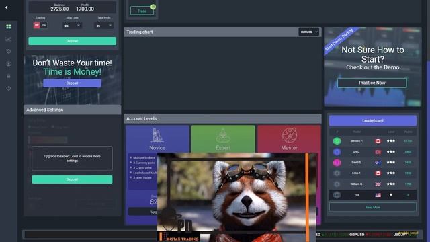The width and height of the screenshot is (430, 242).
Task: Click the 'Upgrade to Expert Level' notice box
Action: (72, 159)
